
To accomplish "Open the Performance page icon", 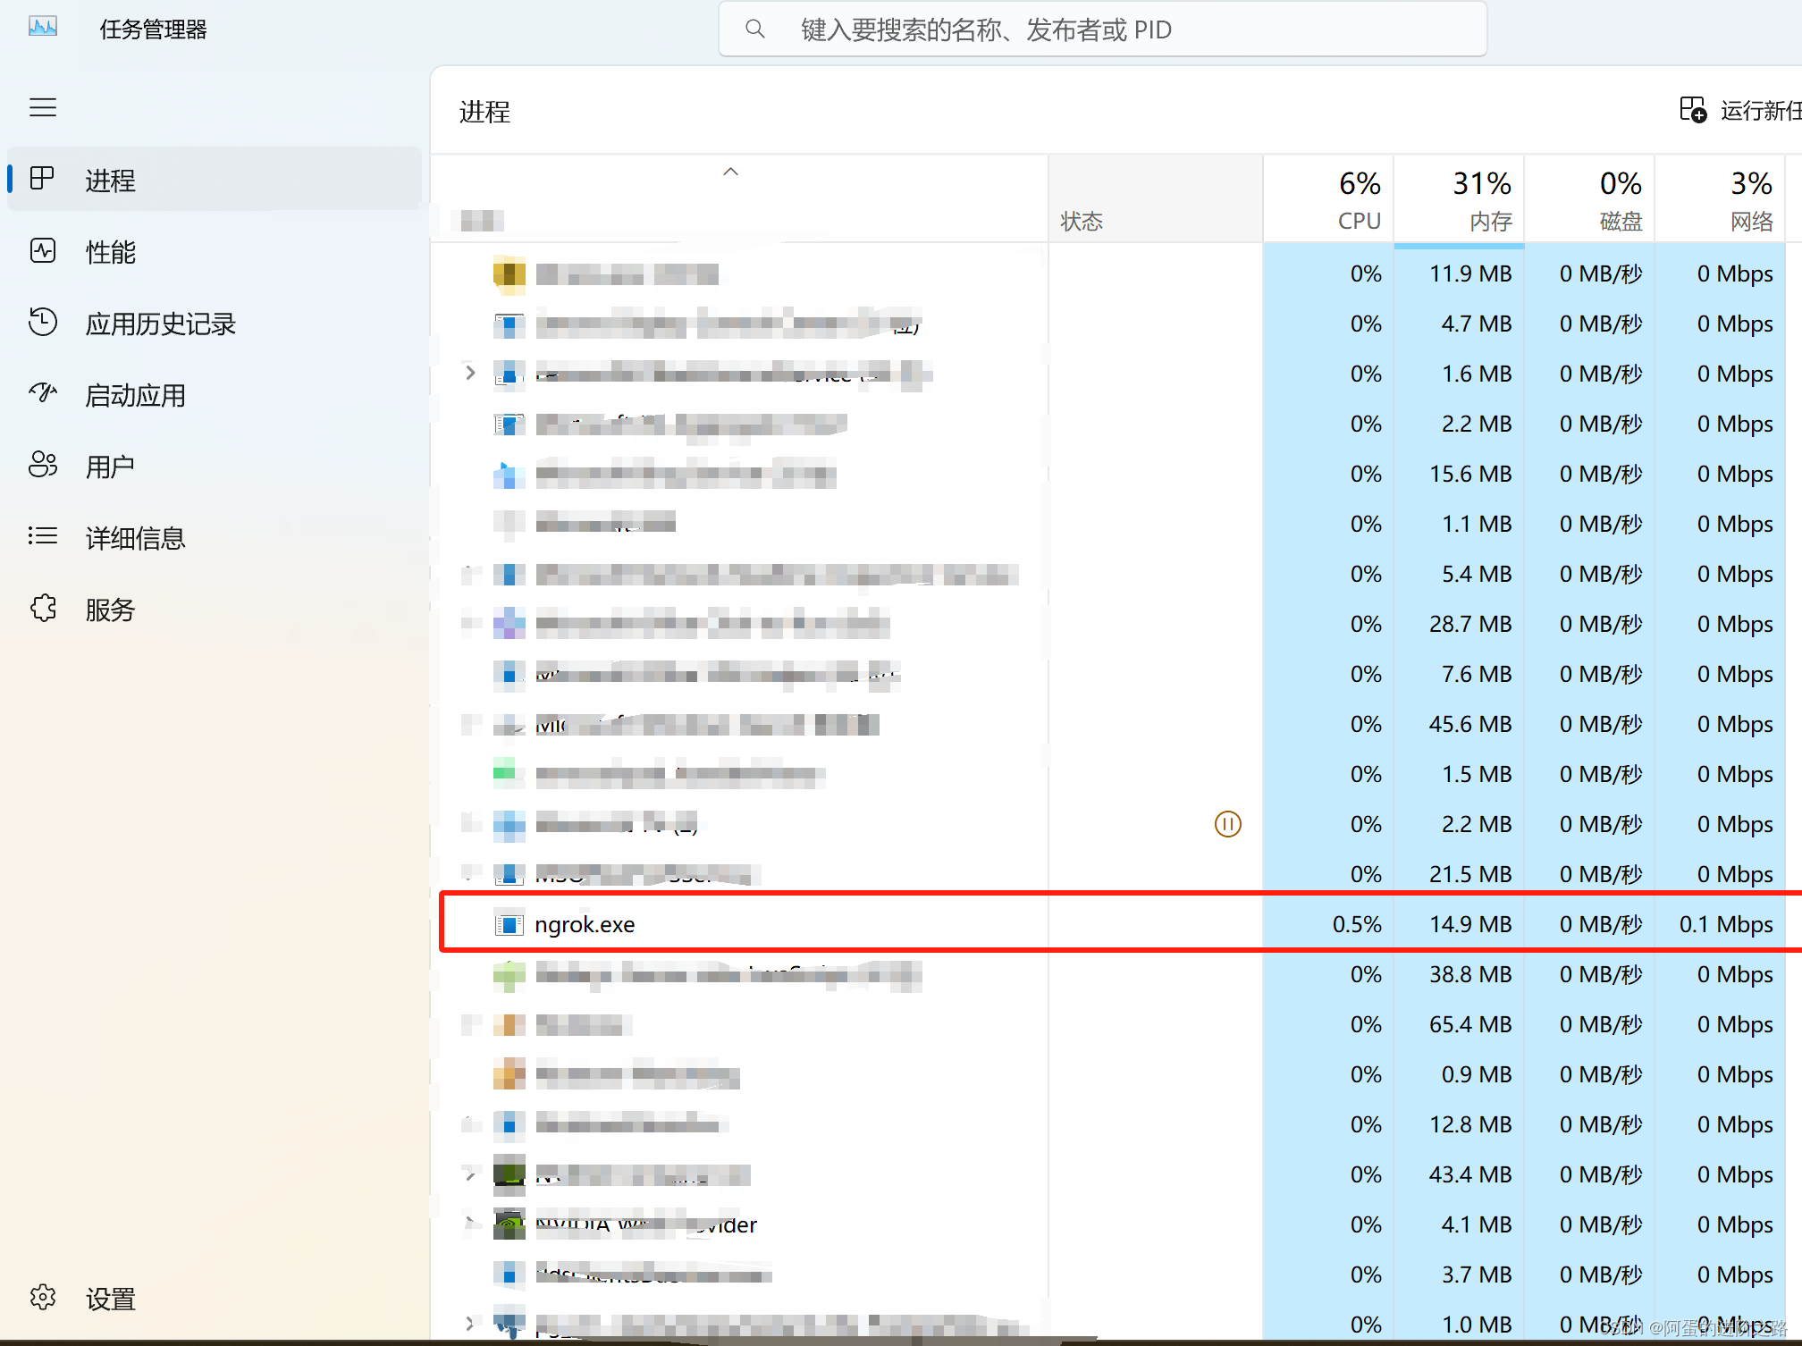I will point(43,251).
